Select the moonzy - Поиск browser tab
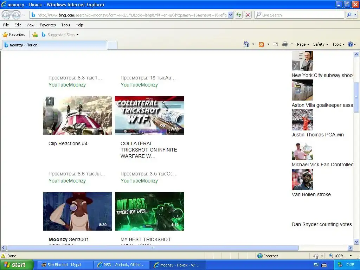This screenshot has height=270, width=360. [x=54, y=45]
